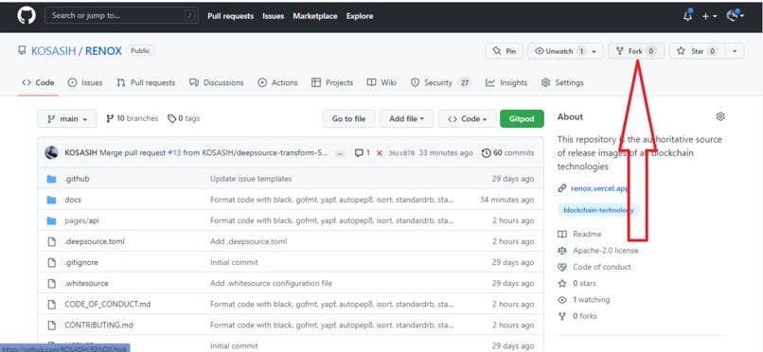Image resolution: width=763 pixels, height=352 pixels.
Task: Open CONTRIBUTING.md file
Action: point(98,325)
